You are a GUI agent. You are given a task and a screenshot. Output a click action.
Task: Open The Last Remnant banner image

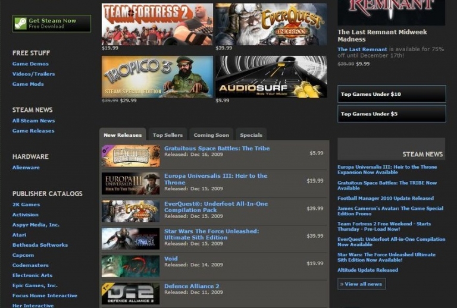391,12
